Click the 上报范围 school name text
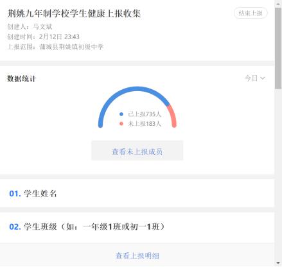This screenshot has width=282, height=267. [x=71, y=47]
